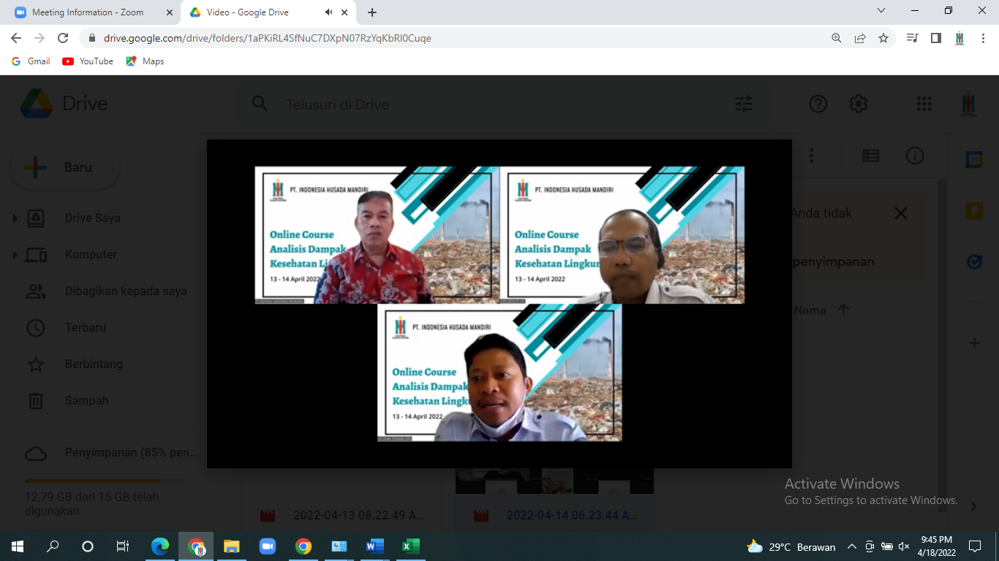Dismiss the storage warning banner

(901, 213)
